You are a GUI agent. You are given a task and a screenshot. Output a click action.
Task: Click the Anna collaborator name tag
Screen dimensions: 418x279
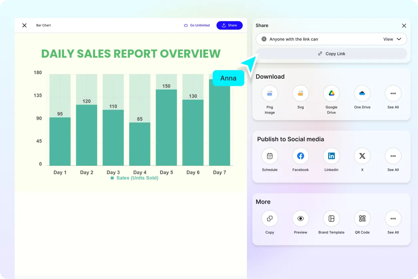pyautogui.click(x=228, y=78)
